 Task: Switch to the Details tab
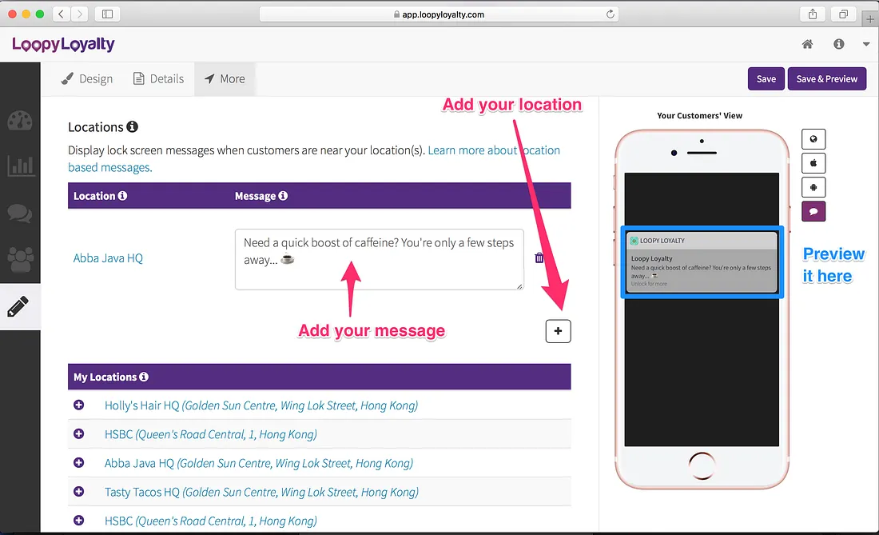[159, 79]
